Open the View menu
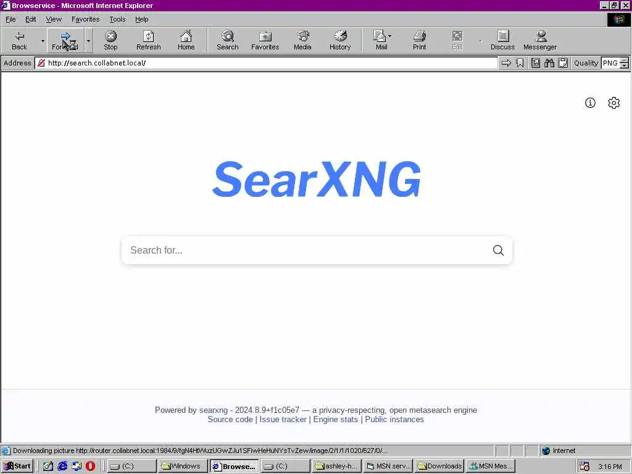 (x=54, y=19)
